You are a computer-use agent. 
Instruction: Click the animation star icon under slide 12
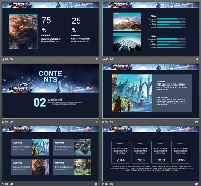pyautogui.click(x=103, y=184)
